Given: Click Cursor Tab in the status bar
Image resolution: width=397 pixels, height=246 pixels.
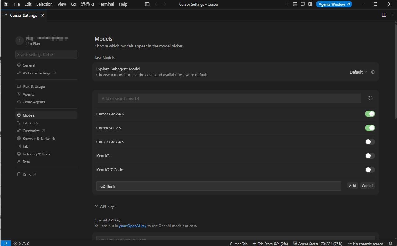Looking at the screenshot, I should [239, 244].
